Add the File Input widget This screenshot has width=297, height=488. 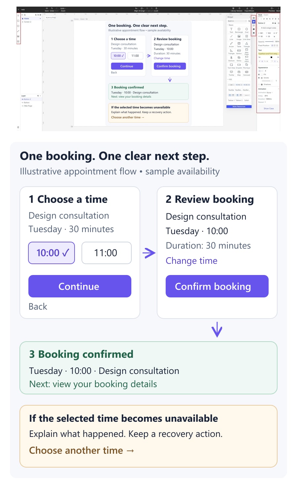click(x=247, y=66)
